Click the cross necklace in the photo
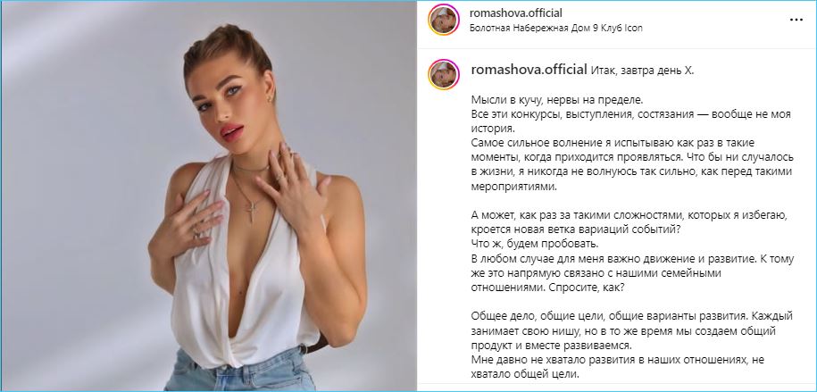Screen dimensions: 817x392 tap(251, 212)
